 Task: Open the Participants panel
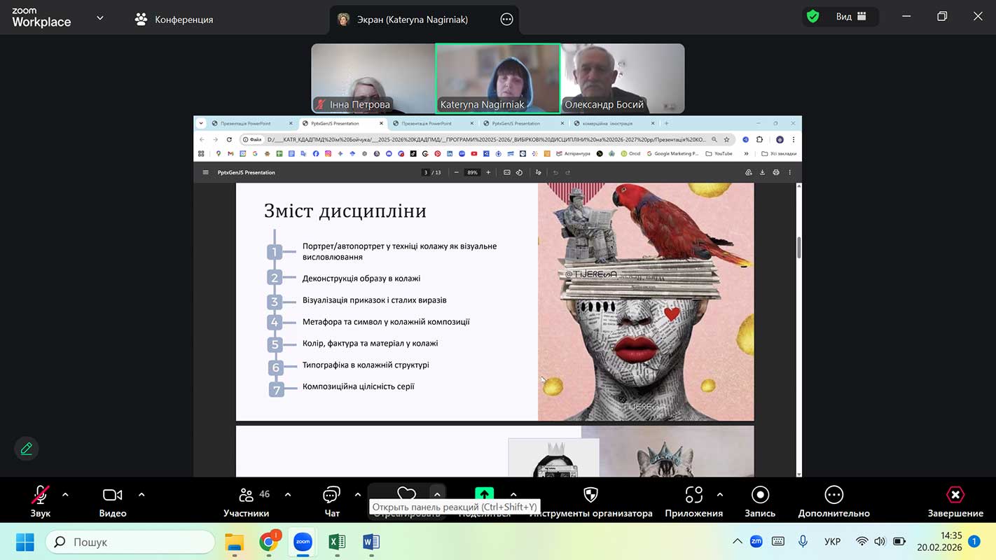(246, 500)
